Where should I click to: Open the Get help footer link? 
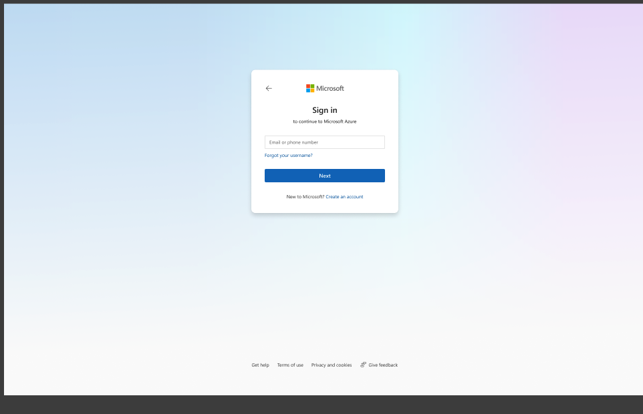point(261,365)
